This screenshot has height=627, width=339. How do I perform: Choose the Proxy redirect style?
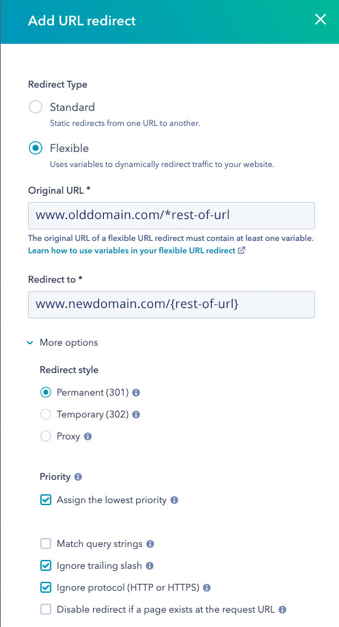[46, 436]
